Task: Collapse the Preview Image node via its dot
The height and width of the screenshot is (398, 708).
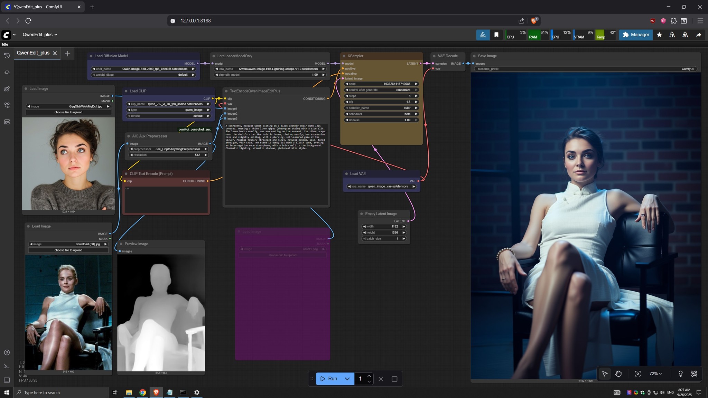Action: [121, 244]
